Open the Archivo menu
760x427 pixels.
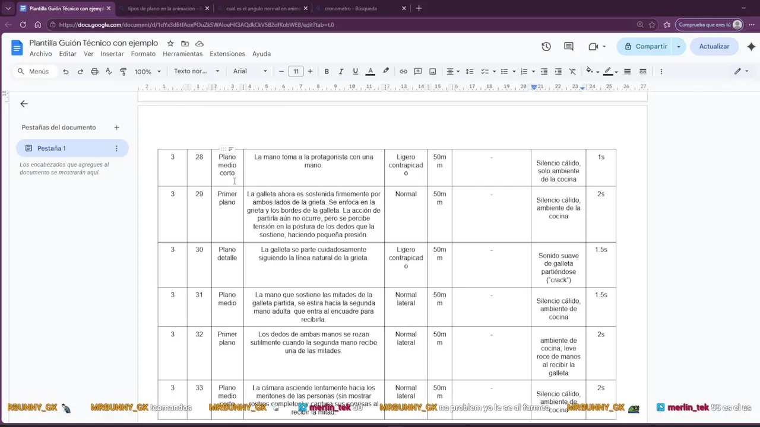click(x=40, y=54)
